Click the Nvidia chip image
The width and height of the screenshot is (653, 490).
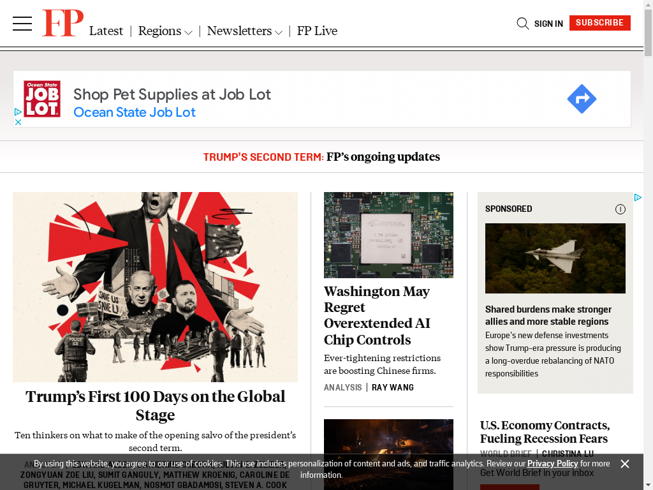[x=388, y=235]
